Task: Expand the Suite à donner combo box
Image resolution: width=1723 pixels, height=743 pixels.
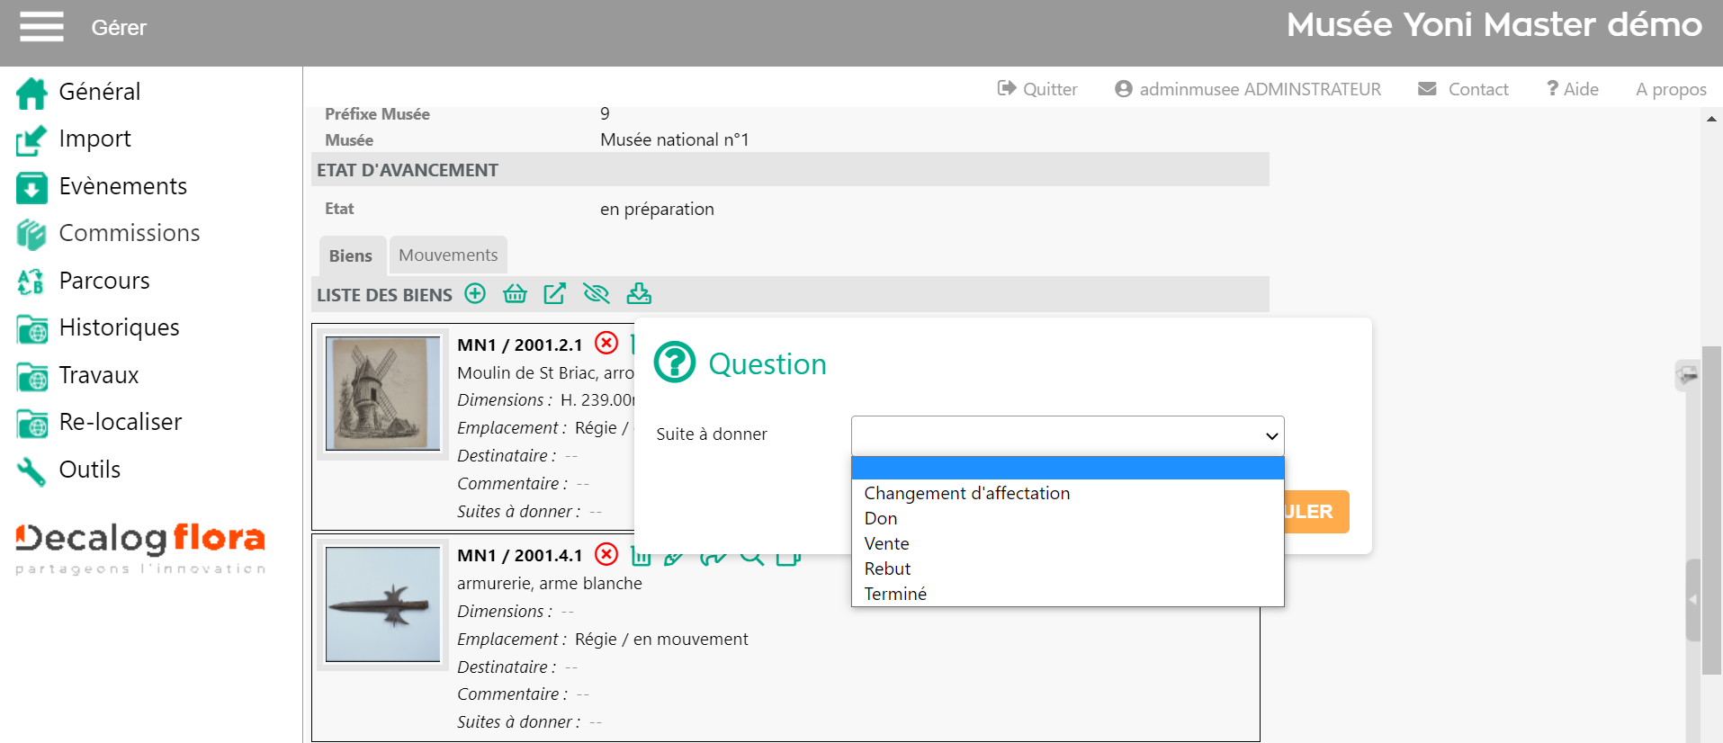Action: [x=1067, y=435]
